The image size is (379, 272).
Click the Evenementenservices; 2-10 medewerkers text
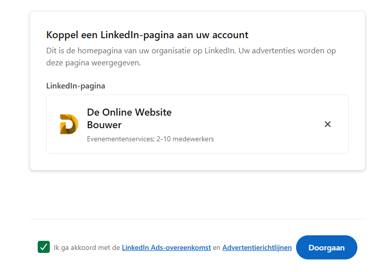(150, 139)
